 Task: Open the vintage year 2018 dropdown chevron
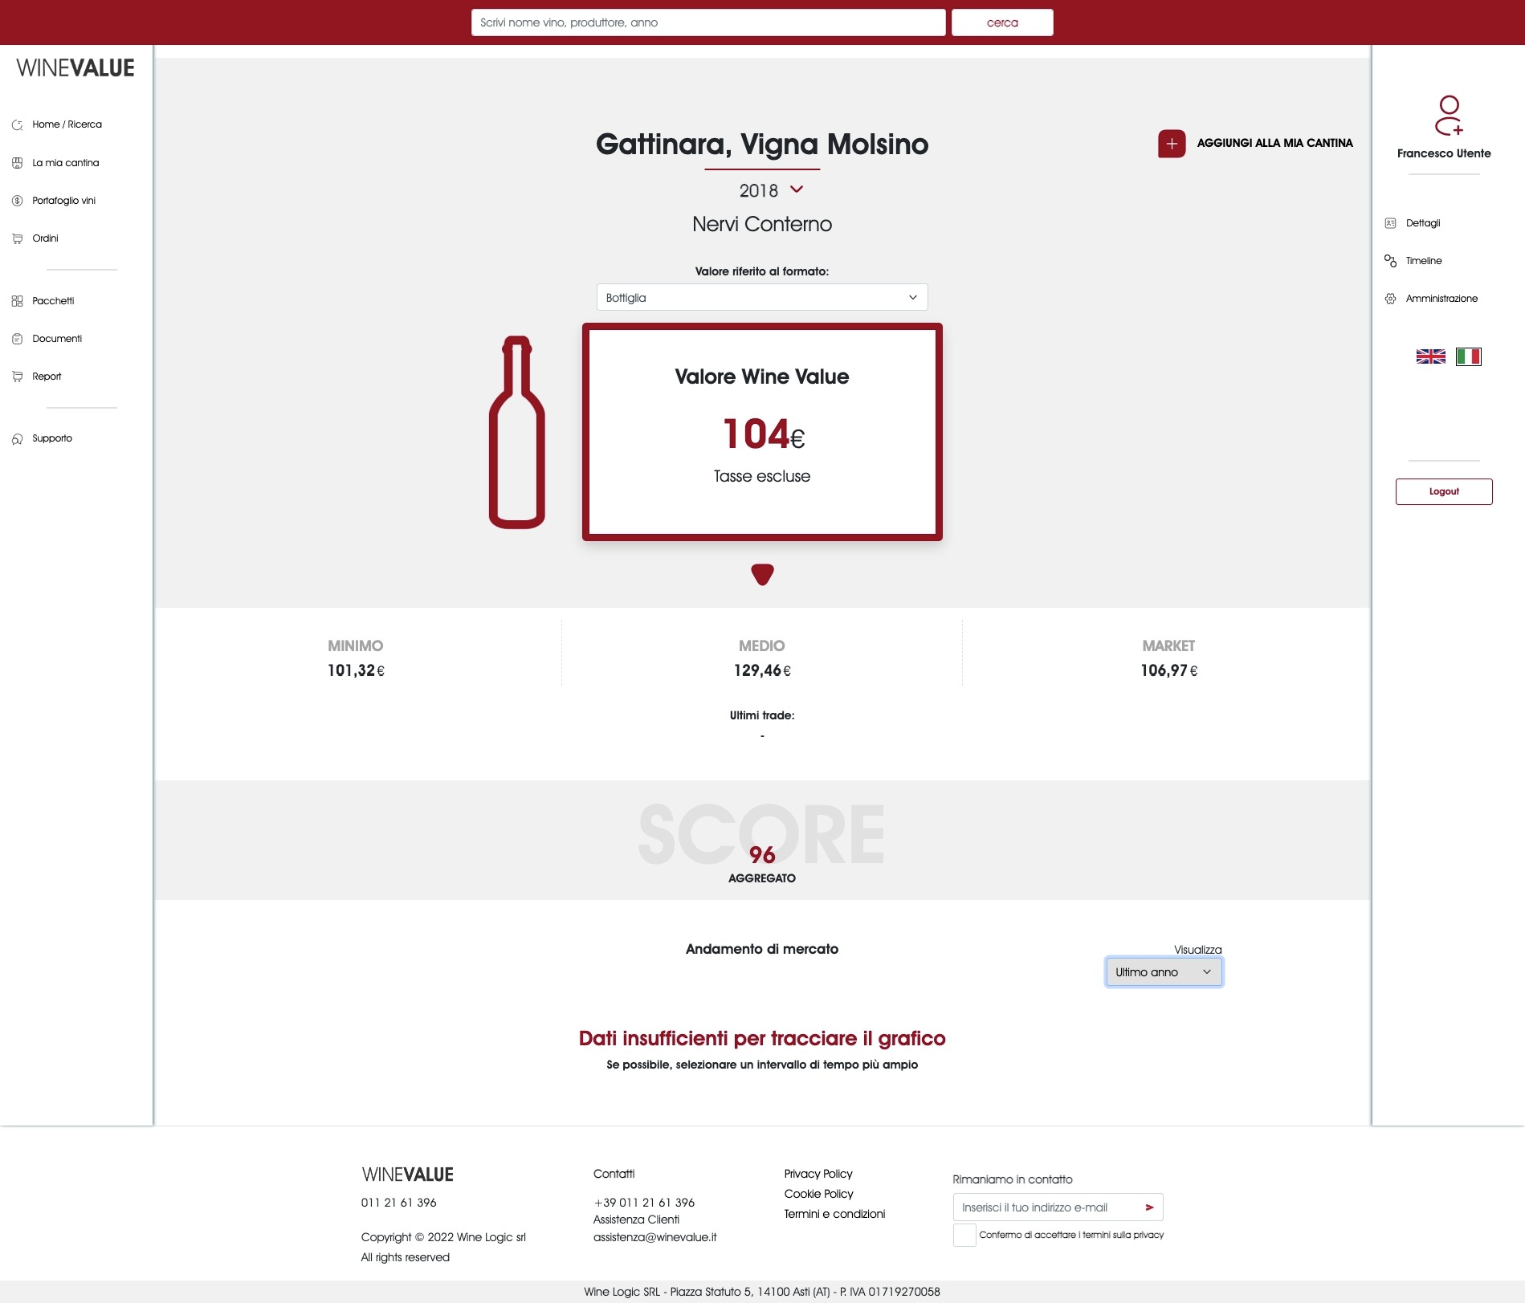click(x=797, y=189)
